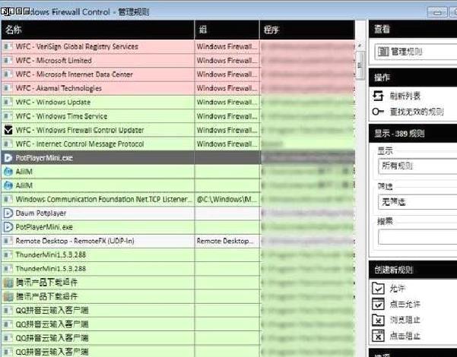457x357 pixels.
Task: Click the Remote Desktop group cell
Action: tap(227, 241)
